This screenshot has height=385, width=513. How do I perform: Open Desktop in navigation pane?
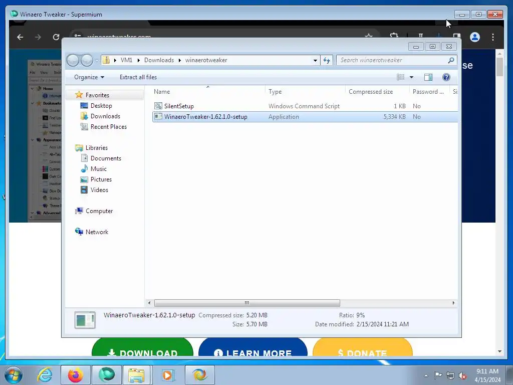pyautogui.click(x=101, y=106)
